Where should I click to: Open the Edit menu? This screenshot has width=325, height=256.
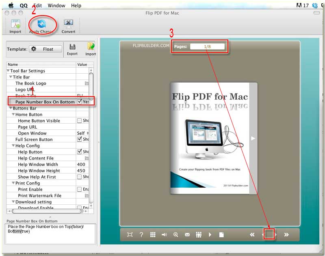point(37,6)
